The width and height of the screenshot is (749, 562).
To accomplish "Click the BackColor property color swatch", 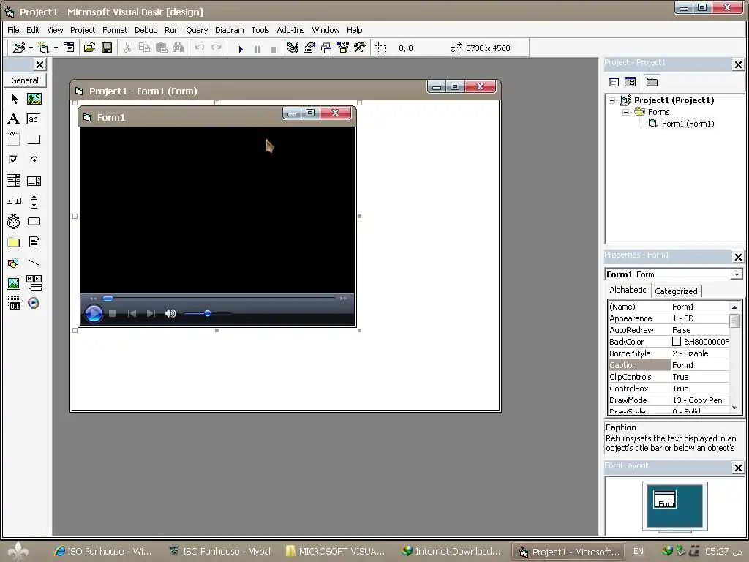I will point(677,342).
